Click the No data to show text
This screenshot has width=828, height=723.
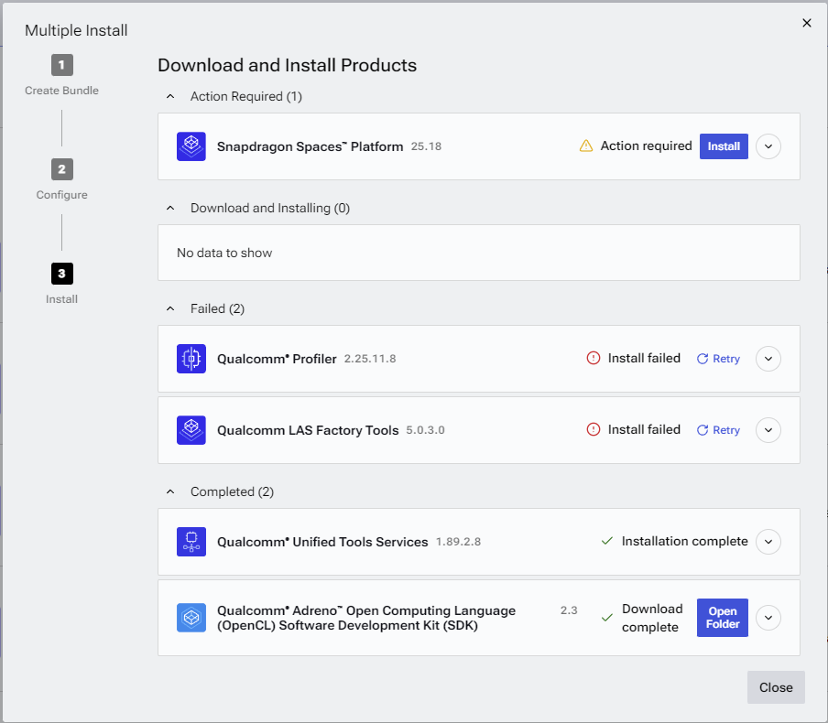tap(224, 253)
